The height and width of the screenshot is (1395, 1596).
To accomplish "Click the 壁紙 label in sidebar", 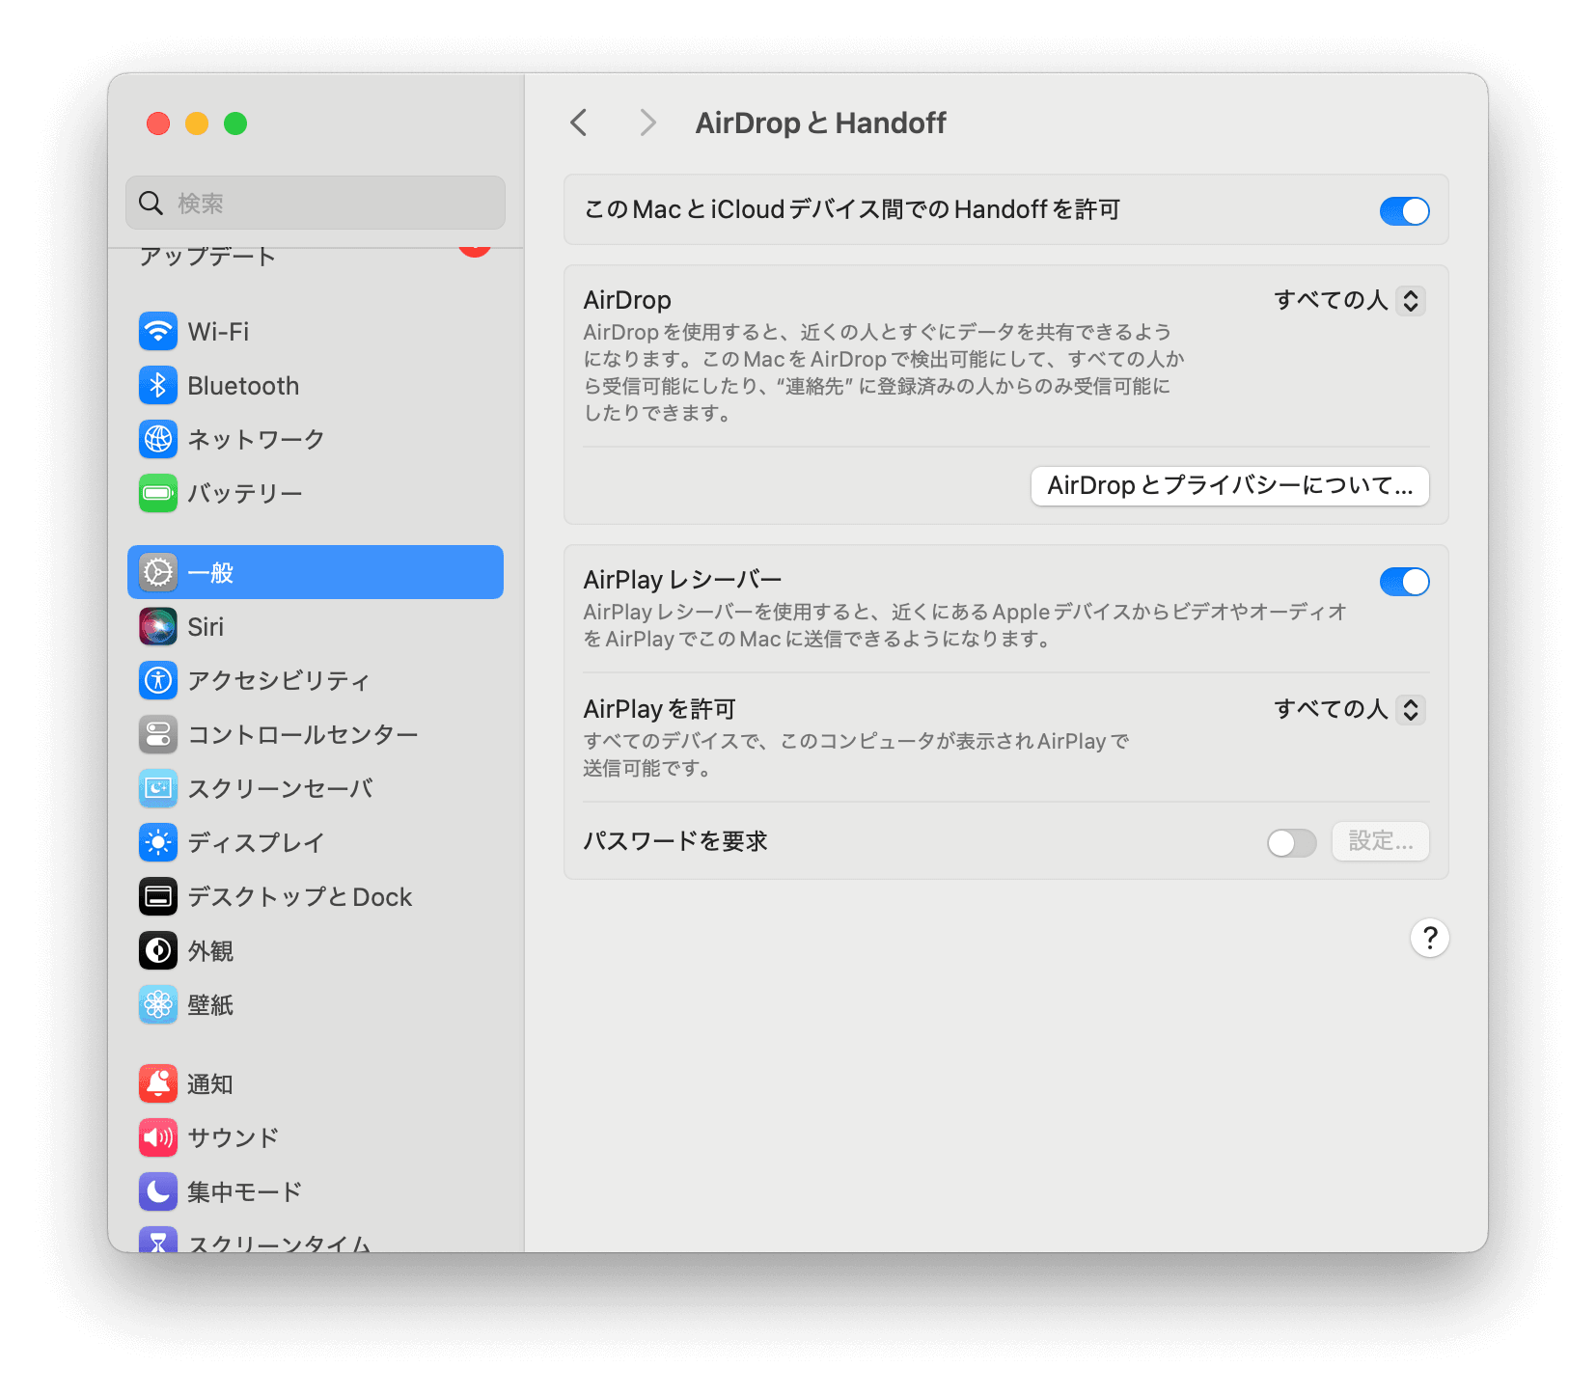I will click(210, 1005).
